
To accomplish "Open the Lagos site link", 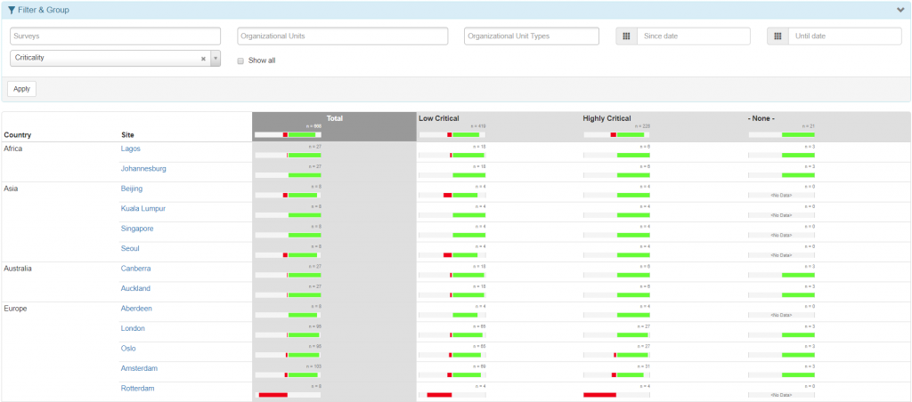I will tap(131, 149).
